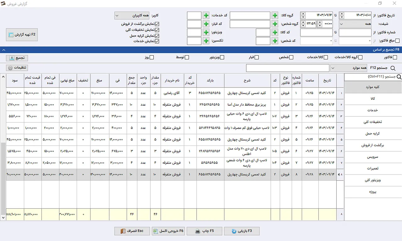Click the green plus beside کد شخص

(275, 41)
